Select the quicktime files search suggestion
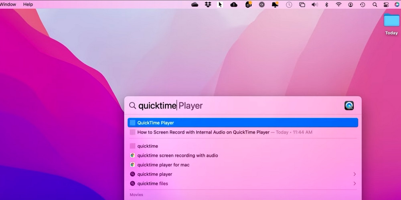 (243, 184)
